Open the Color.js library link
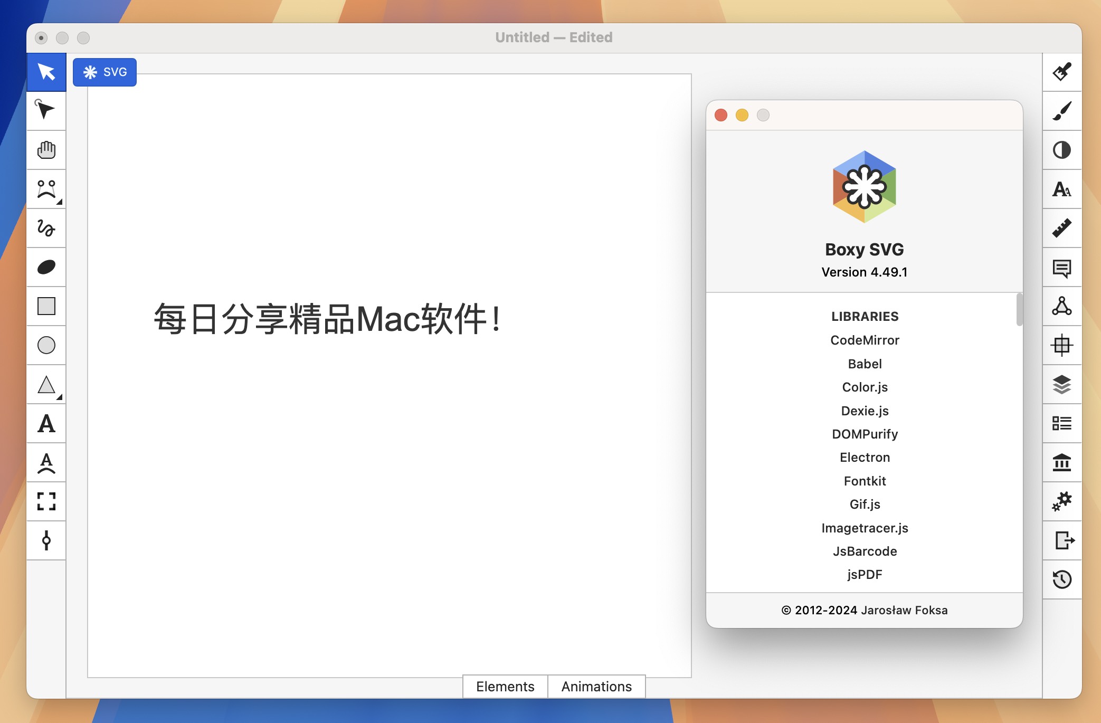The height and width of the screenshot is (723, 1101). coord(865,387)
